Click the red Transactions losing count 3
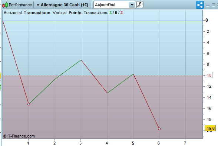The width and height of the screenshot is (218, 146). tap(122, 13)
